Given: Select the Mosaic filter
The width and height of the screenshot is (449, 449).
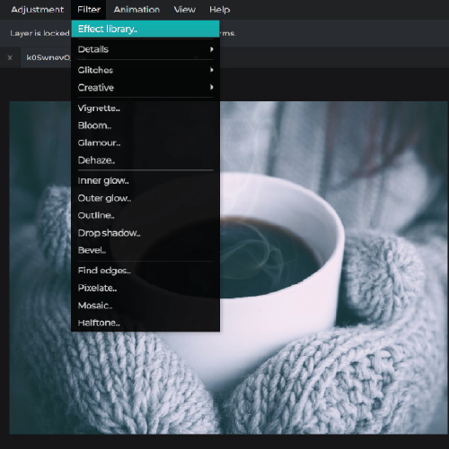Looking at the screenshot, I should tap(145, 306).
